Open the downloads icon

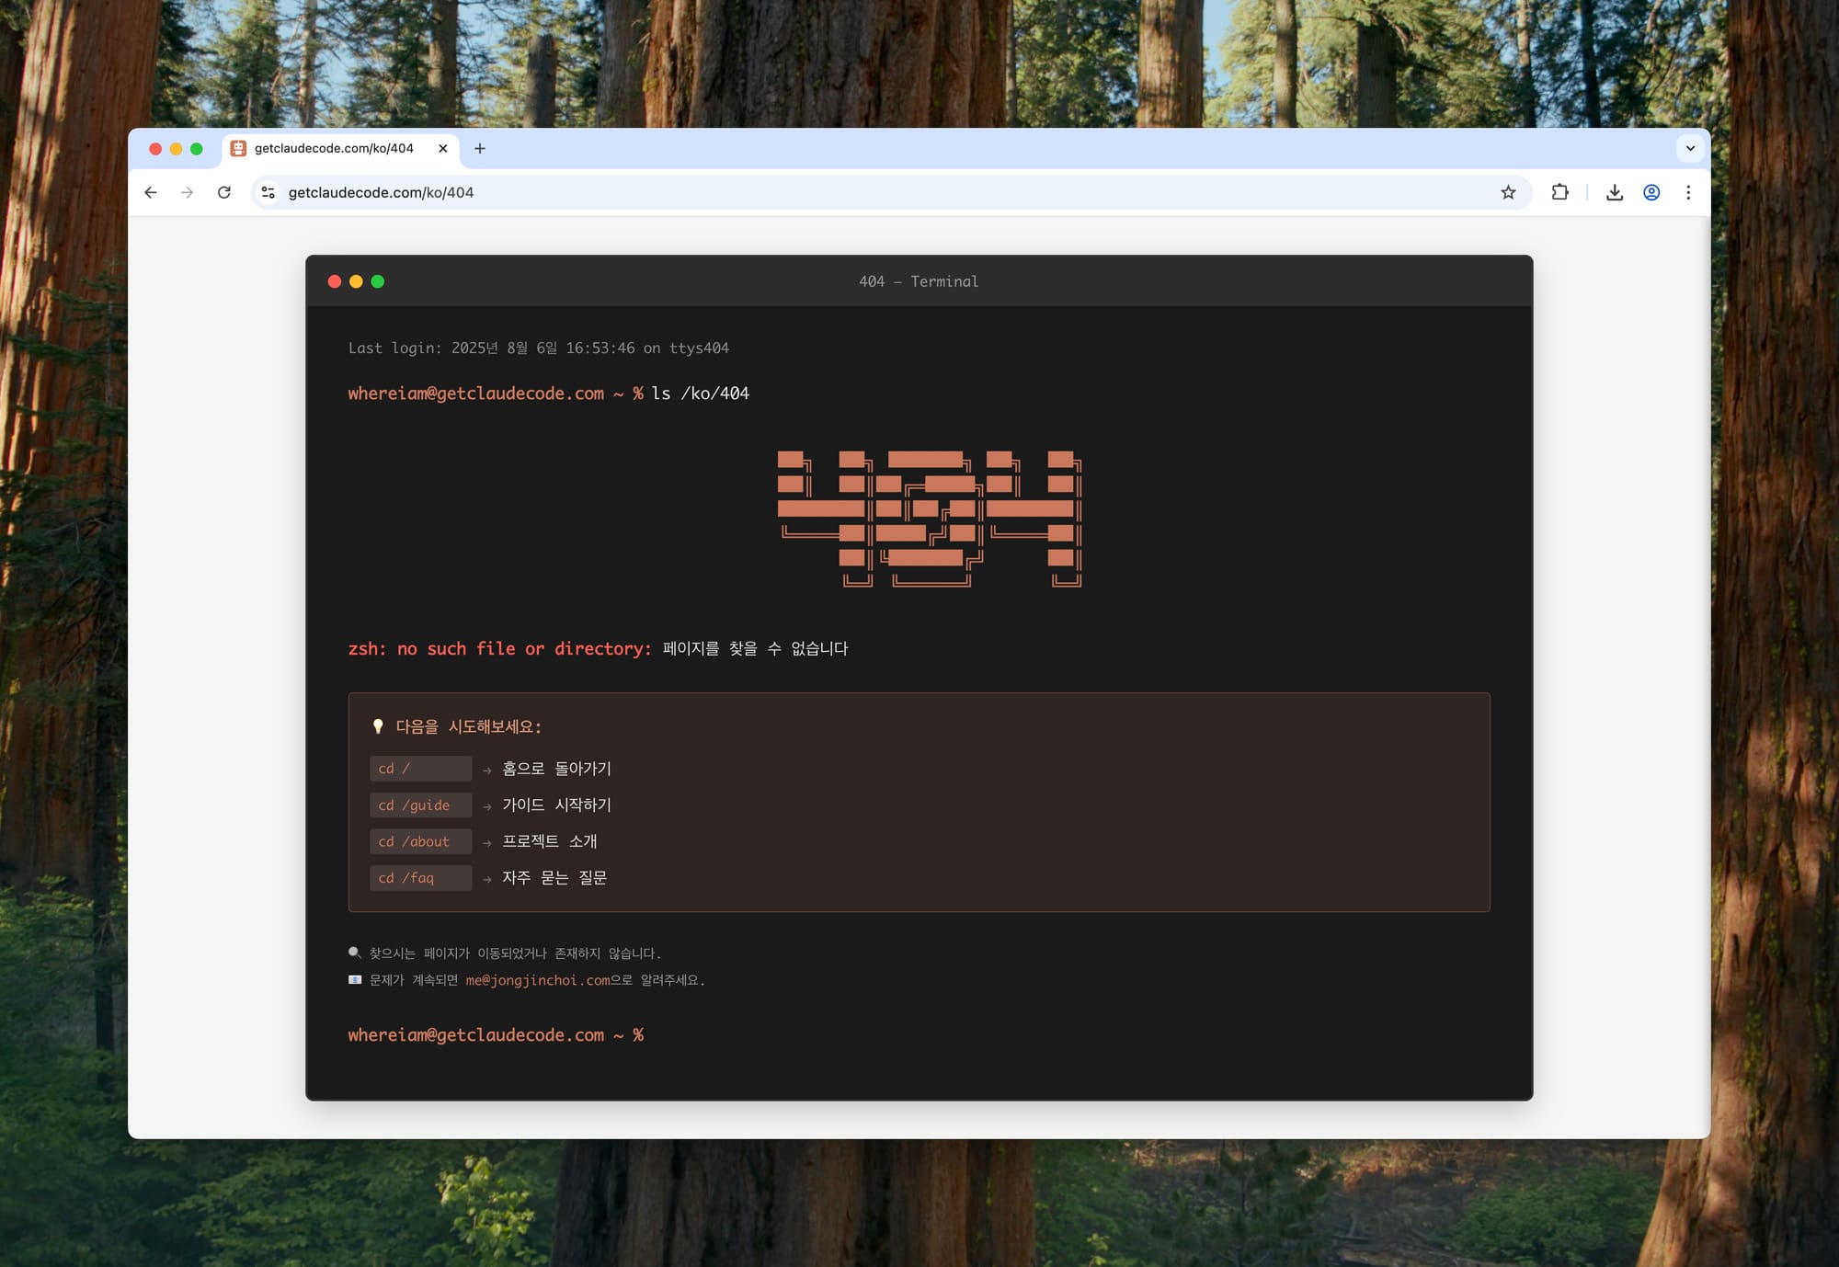tap(1614, 192)
